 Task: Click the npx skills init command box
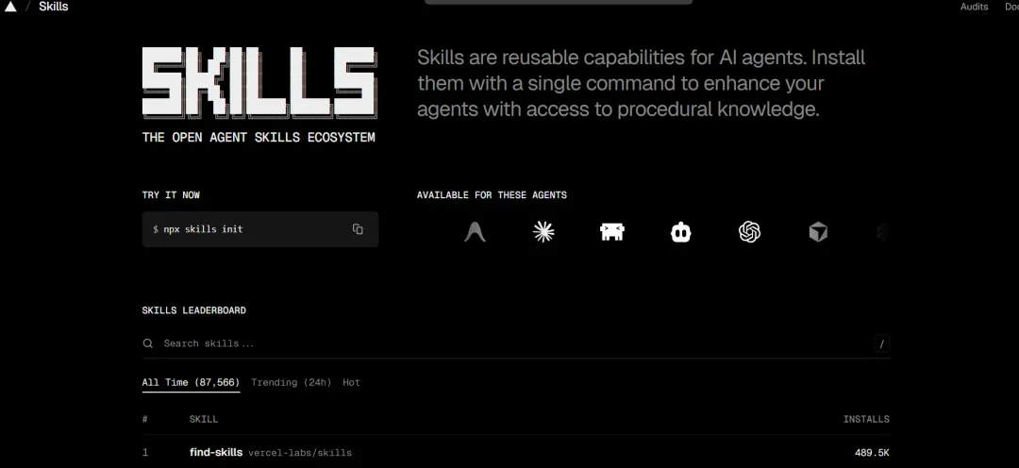point(260,228)
